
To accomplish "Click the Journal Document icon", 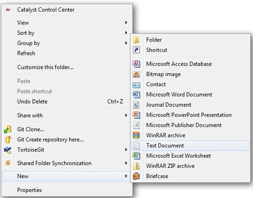I will (136, 105).
